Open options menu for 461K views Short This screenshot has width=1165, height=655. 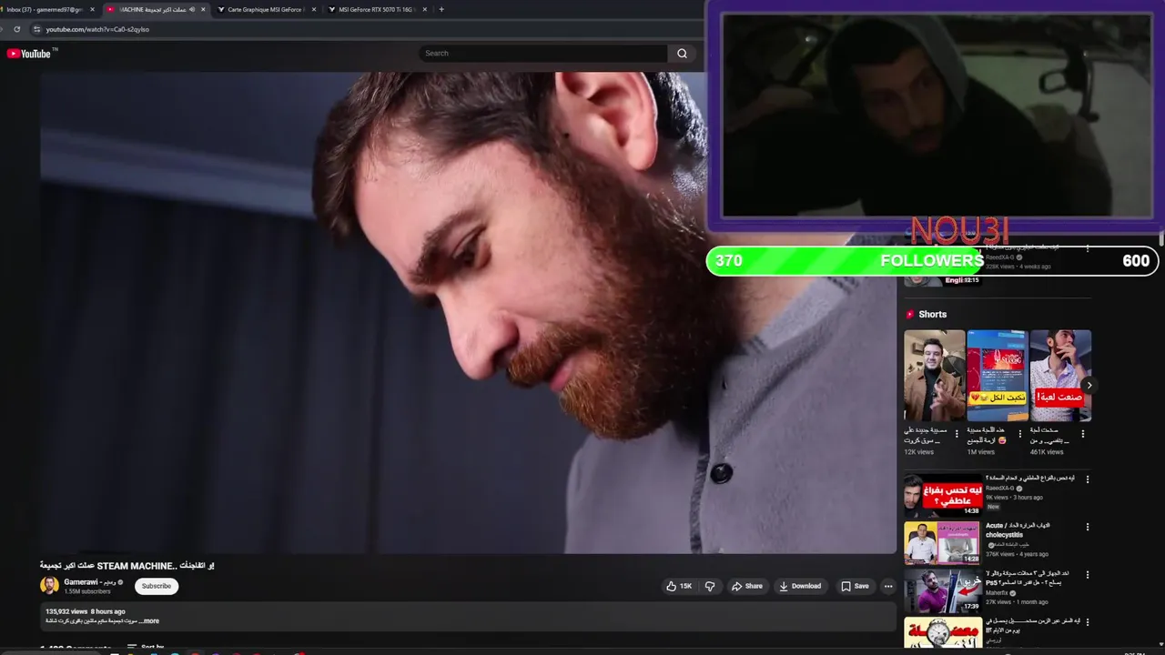(1083, 434)
